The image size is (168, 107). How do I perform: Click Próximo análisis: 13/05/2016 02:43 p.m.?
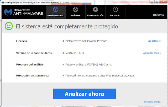coord(89,65)
